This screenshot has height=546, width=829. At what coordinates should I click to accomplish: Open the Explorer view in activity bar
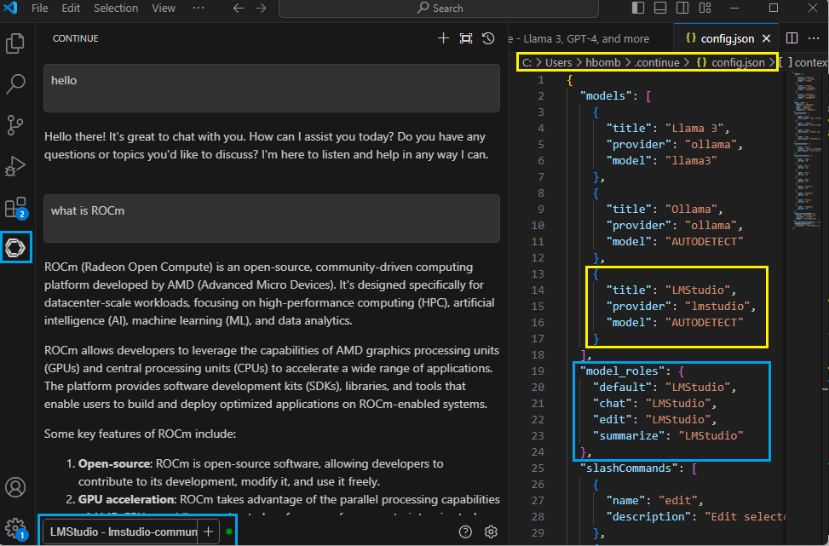[x=15, y=43]
